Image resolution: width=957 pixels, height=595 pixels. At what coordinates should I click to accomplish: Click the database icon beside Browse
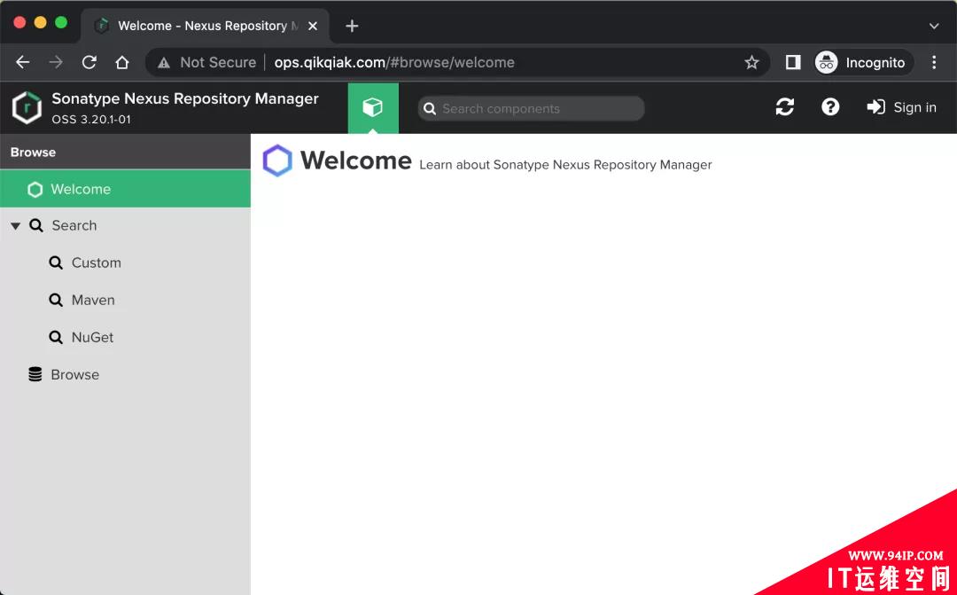click(x=35, y=374)
